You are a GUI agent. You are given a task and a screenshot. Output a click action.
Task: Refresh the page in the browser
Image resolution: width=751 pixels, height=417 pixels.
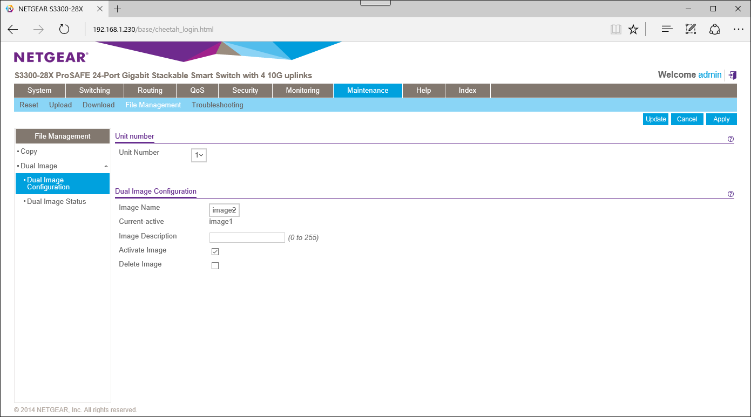[x=64, y=29]
